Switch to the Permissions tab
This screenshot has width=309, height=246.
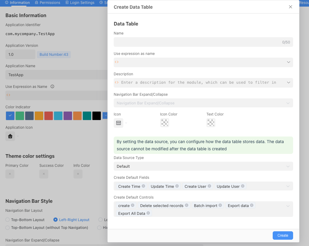coord(47,3)
